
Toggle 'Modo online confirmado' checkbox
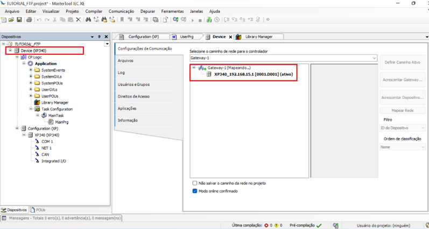(195, 190)
